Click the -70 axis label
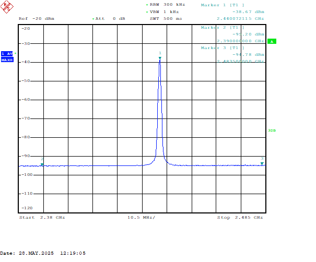This screenshot has height=262, width=316. [26, 118]
